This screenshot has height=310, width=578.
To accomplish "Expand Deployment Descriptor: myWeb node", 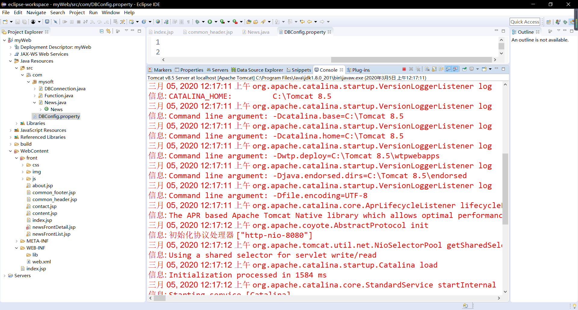I will tap(11, 47).
